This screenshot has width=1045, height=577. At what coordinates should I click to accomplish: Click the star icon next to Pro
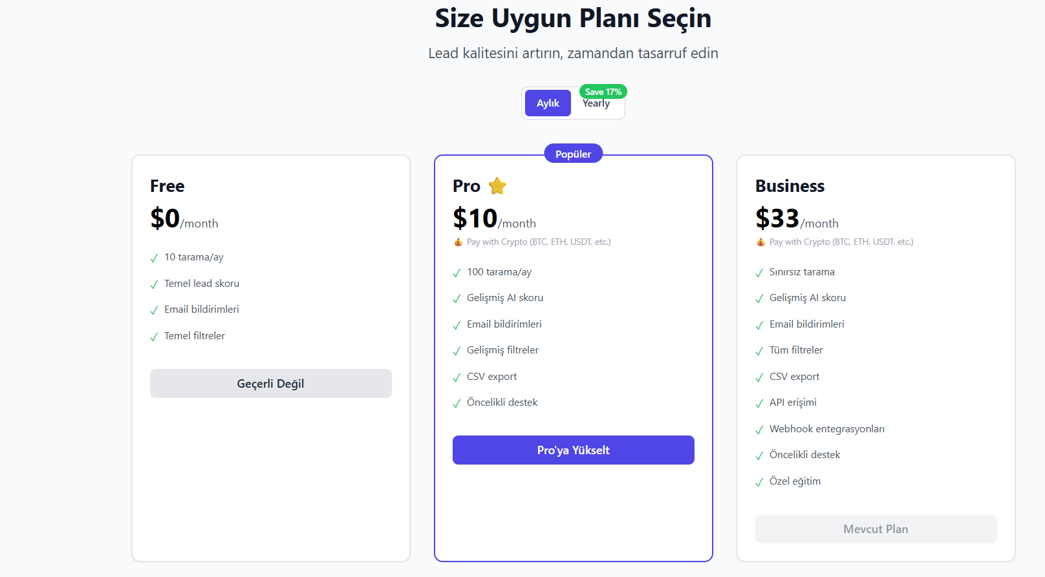(x=497, y=186)
